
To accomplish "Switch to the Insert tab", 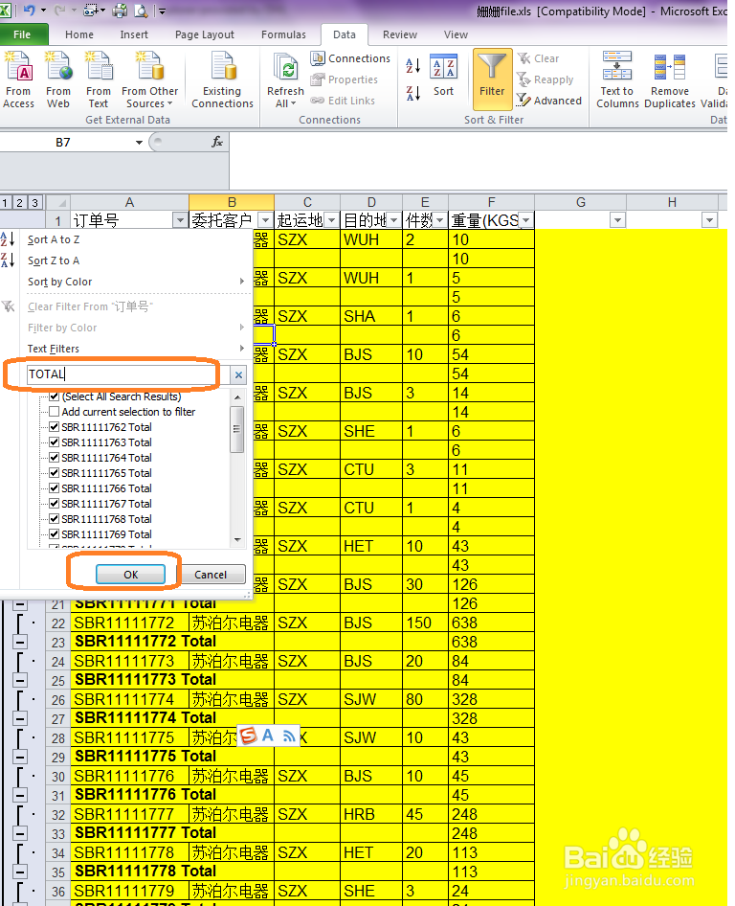I will tap(134, 34).
